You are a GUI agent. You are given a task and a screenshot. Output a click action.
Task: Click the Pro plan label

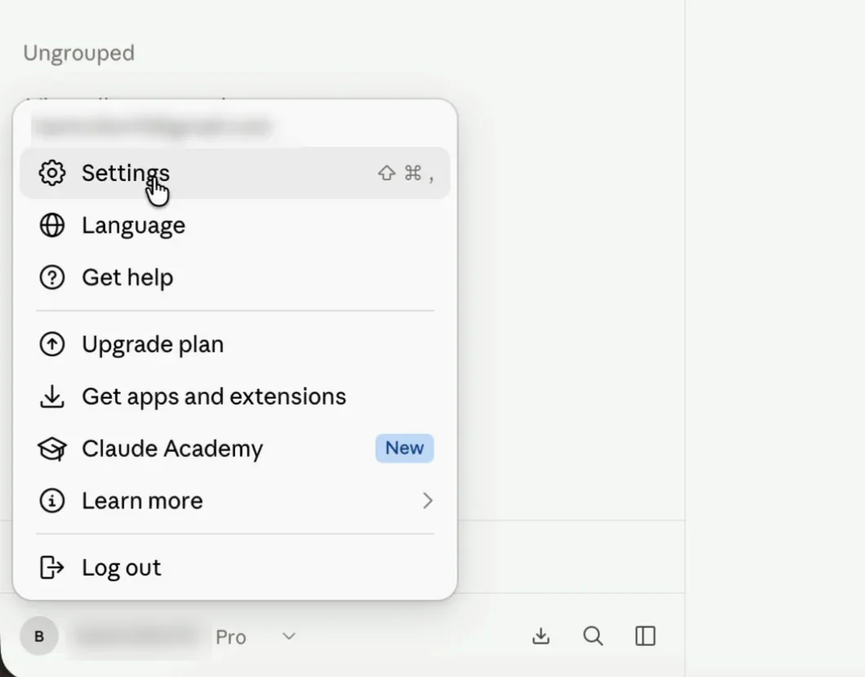pos(231,637)
